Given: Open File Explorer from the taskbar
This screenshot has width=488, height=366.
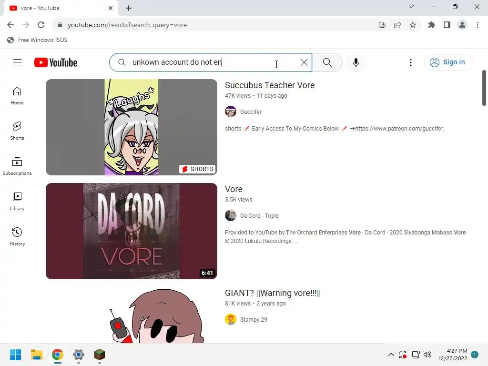Looking at the screenshot, I should (x=36, y=355).
